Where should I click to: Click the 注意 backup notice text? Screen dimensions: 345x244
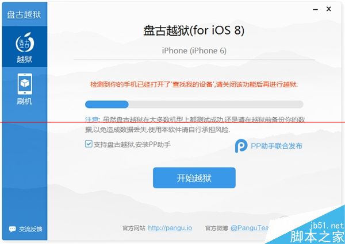[195, 125]
